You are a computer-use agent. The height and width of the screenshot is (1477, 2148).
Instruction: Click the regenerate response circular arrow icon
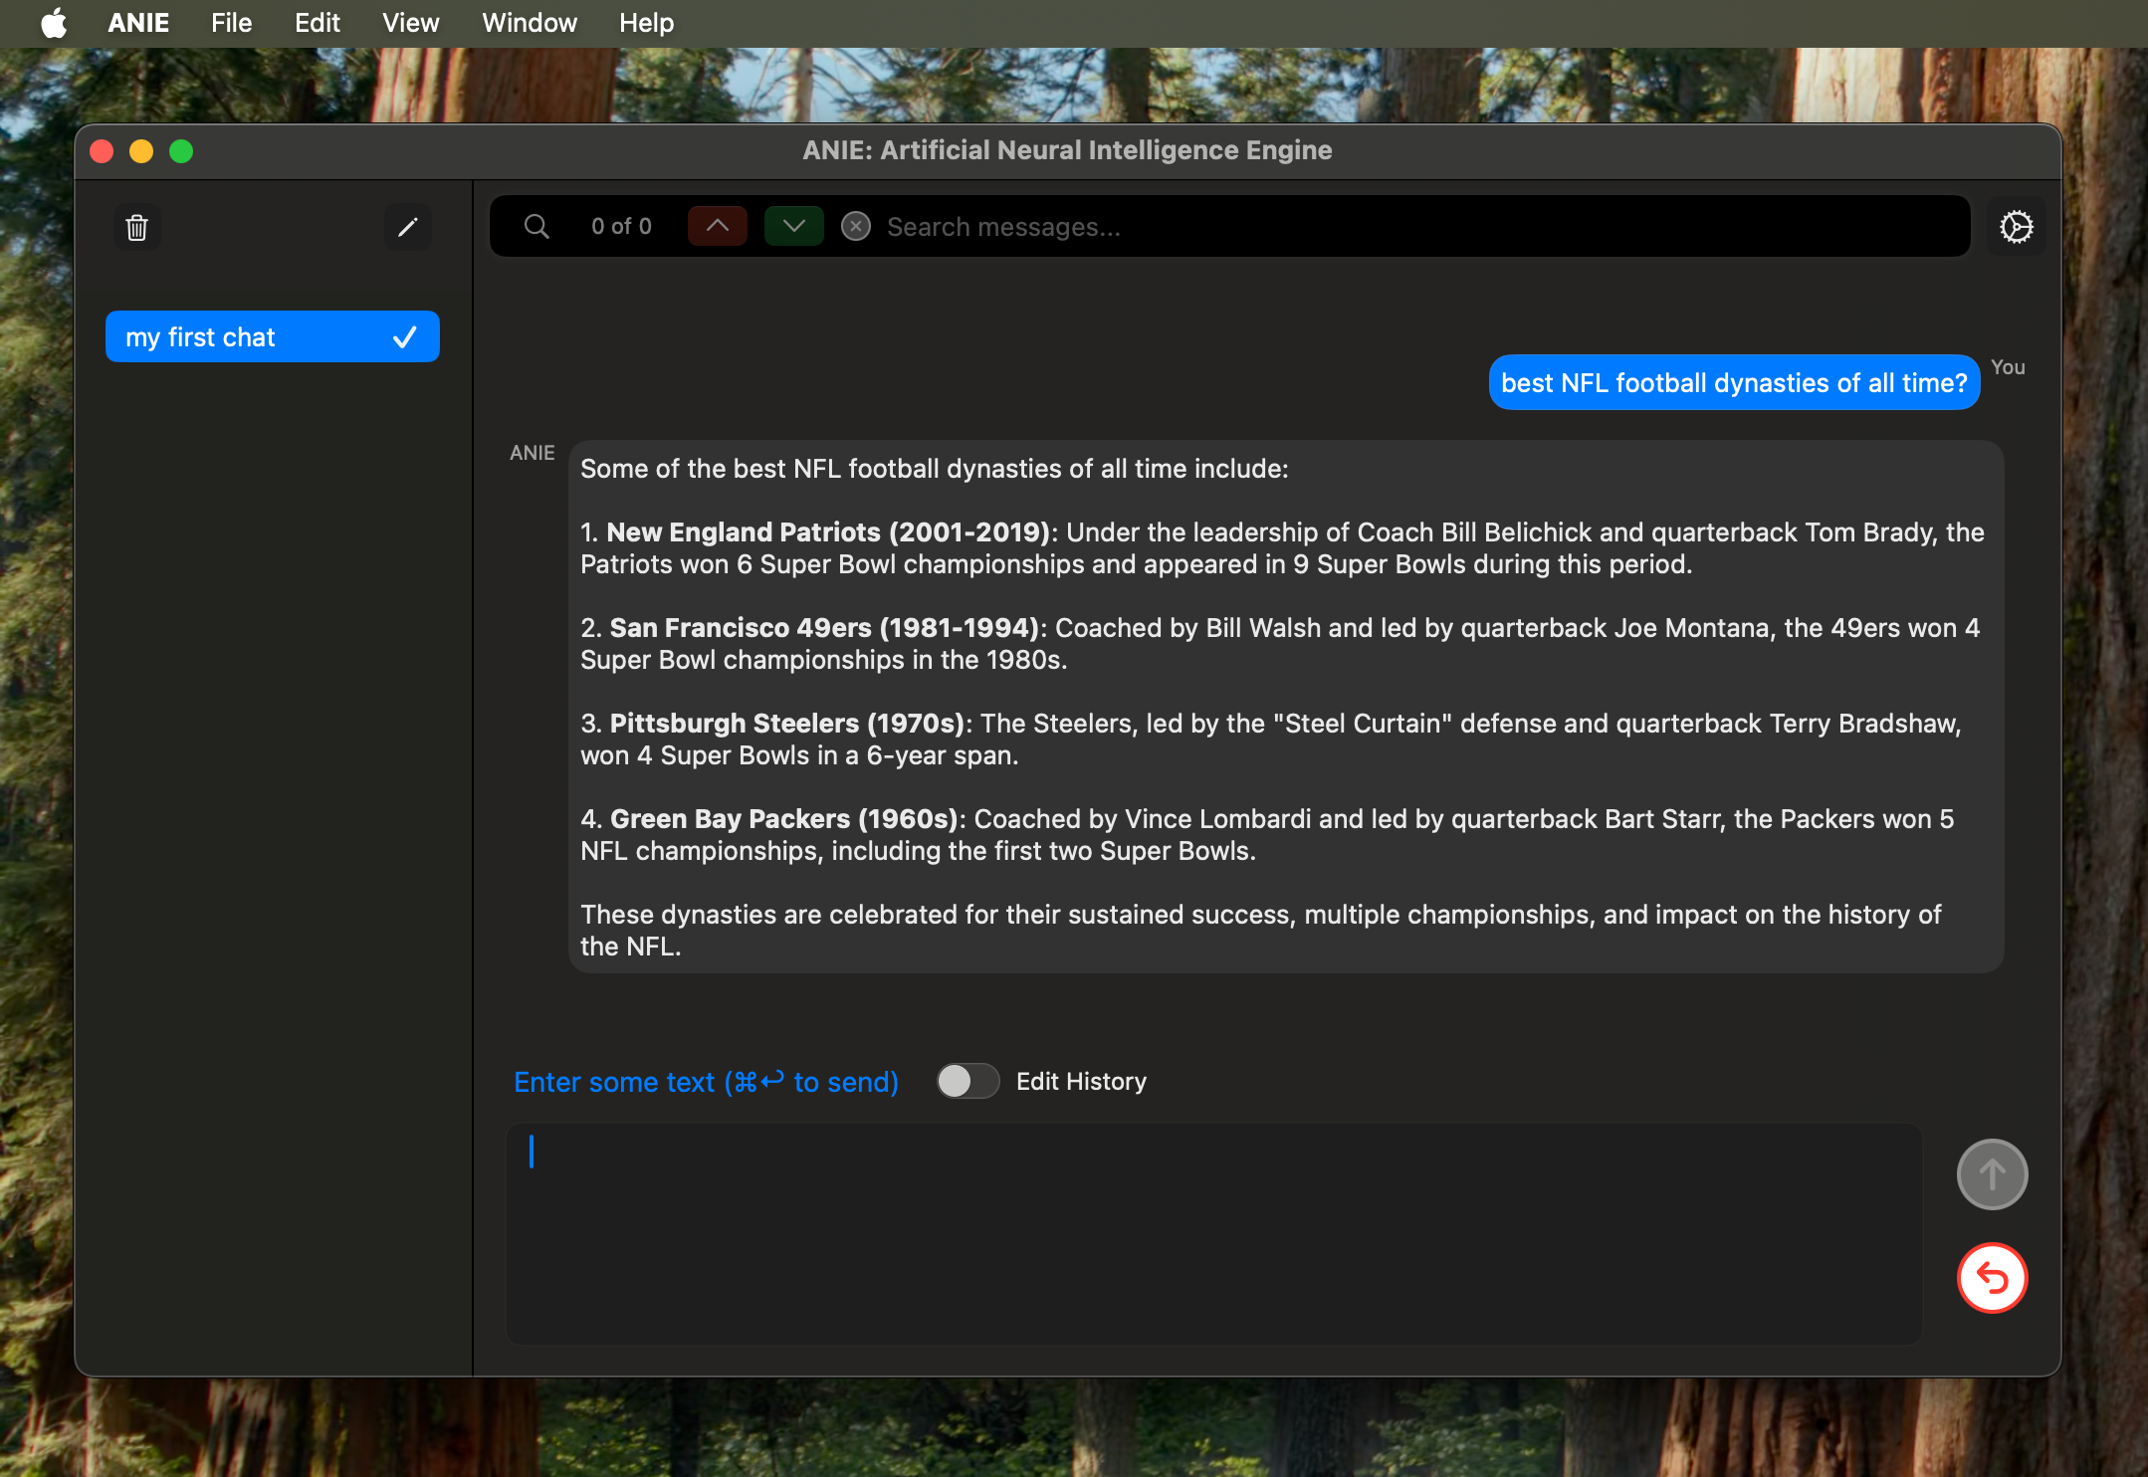[1992, 1276]
